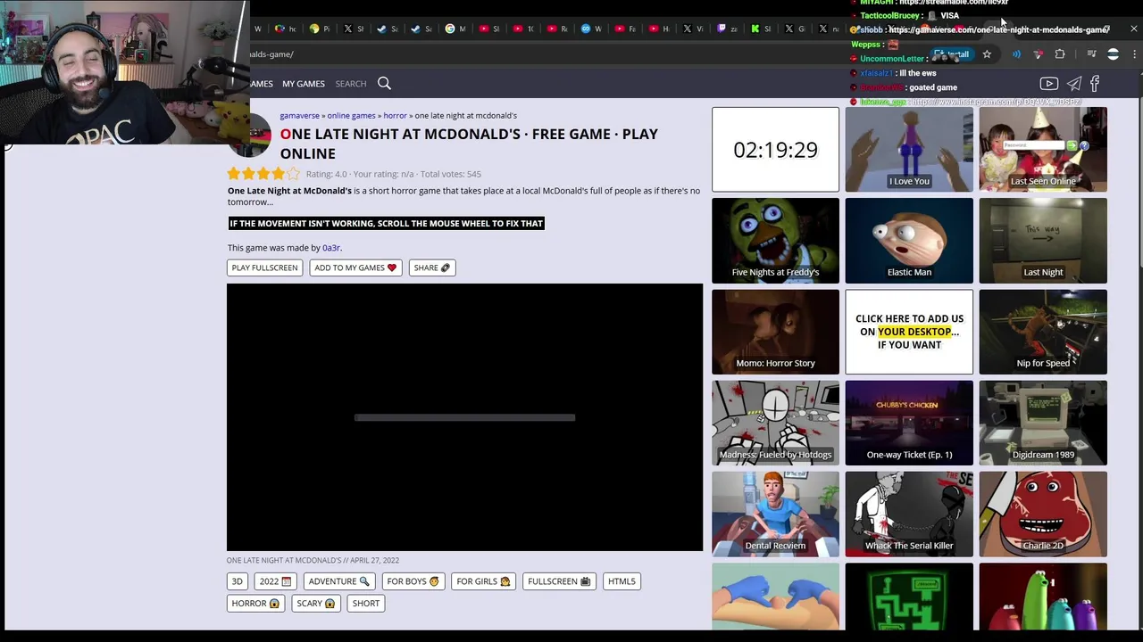Switch to the X 'Vi' browser tab

click(694, 29)
